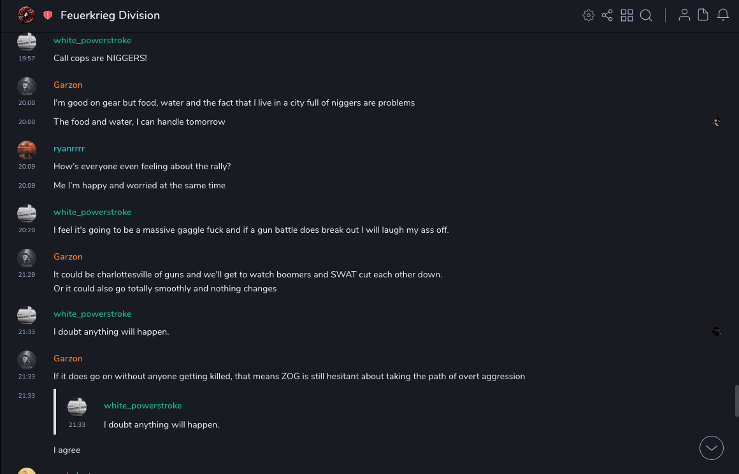Click Garzon's avatar beside the 20:00 message
The width and height of the screenshot is (739, 474).
coord(27,87)
